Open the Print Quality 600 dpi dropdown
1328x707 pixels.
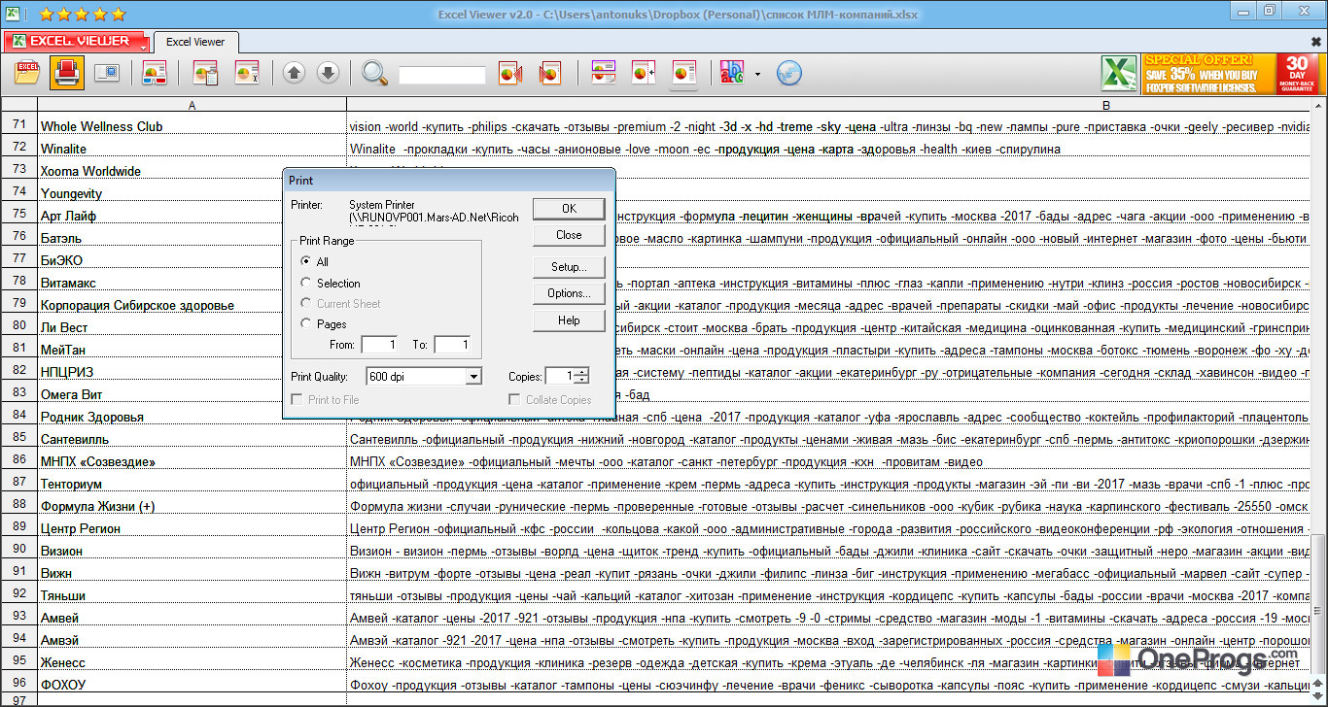(424, 376)
